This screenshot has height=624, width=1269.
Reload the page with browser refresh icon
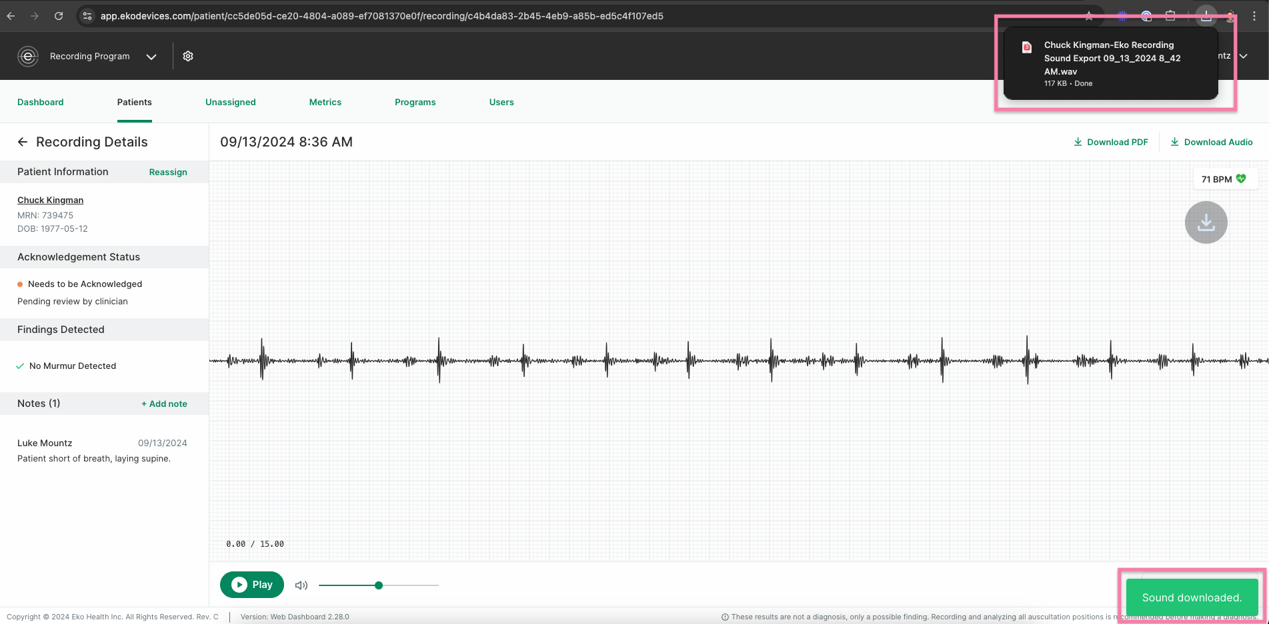(59, 16)
